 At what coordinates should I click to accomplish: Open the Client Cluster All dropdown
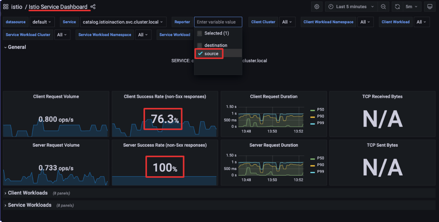point(287,22)
